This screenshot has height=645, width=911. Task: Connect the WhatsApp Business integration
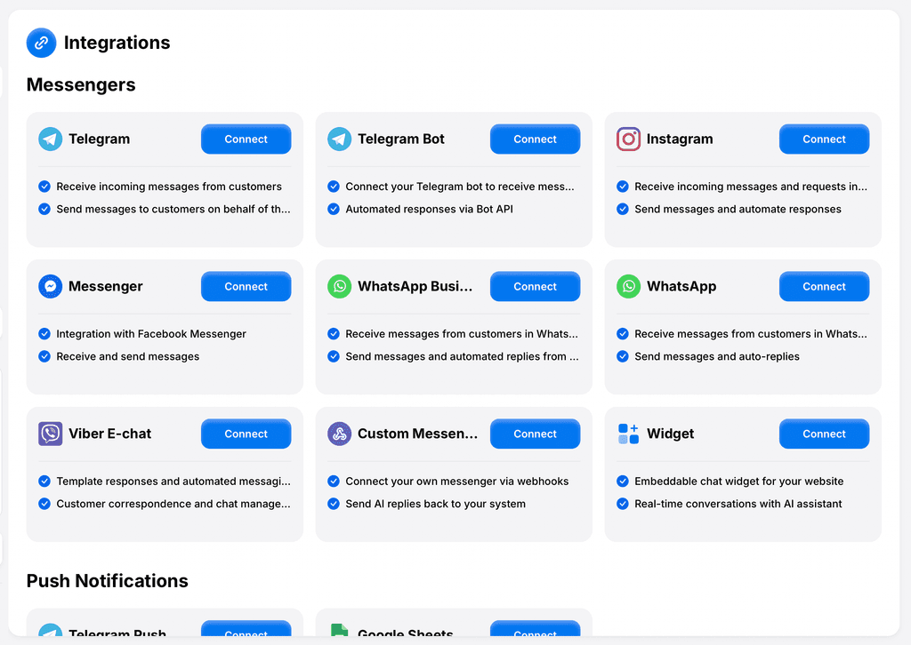pos(535,287)
